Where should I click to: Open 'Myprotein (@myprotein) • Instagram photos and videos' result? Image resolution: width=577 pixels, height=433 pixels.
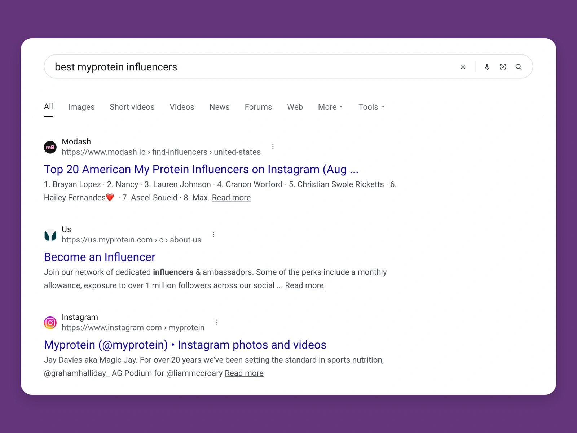185,345
